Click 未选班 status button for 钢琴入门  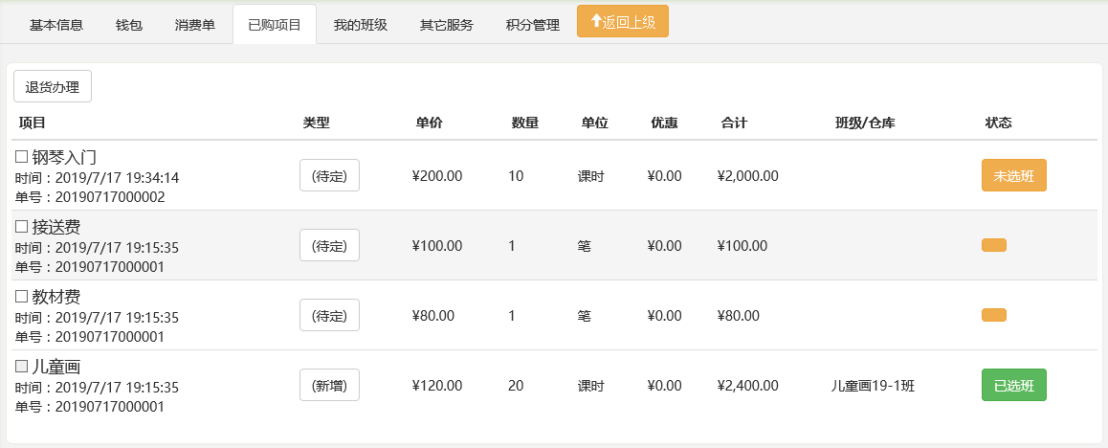[1014, 175]
